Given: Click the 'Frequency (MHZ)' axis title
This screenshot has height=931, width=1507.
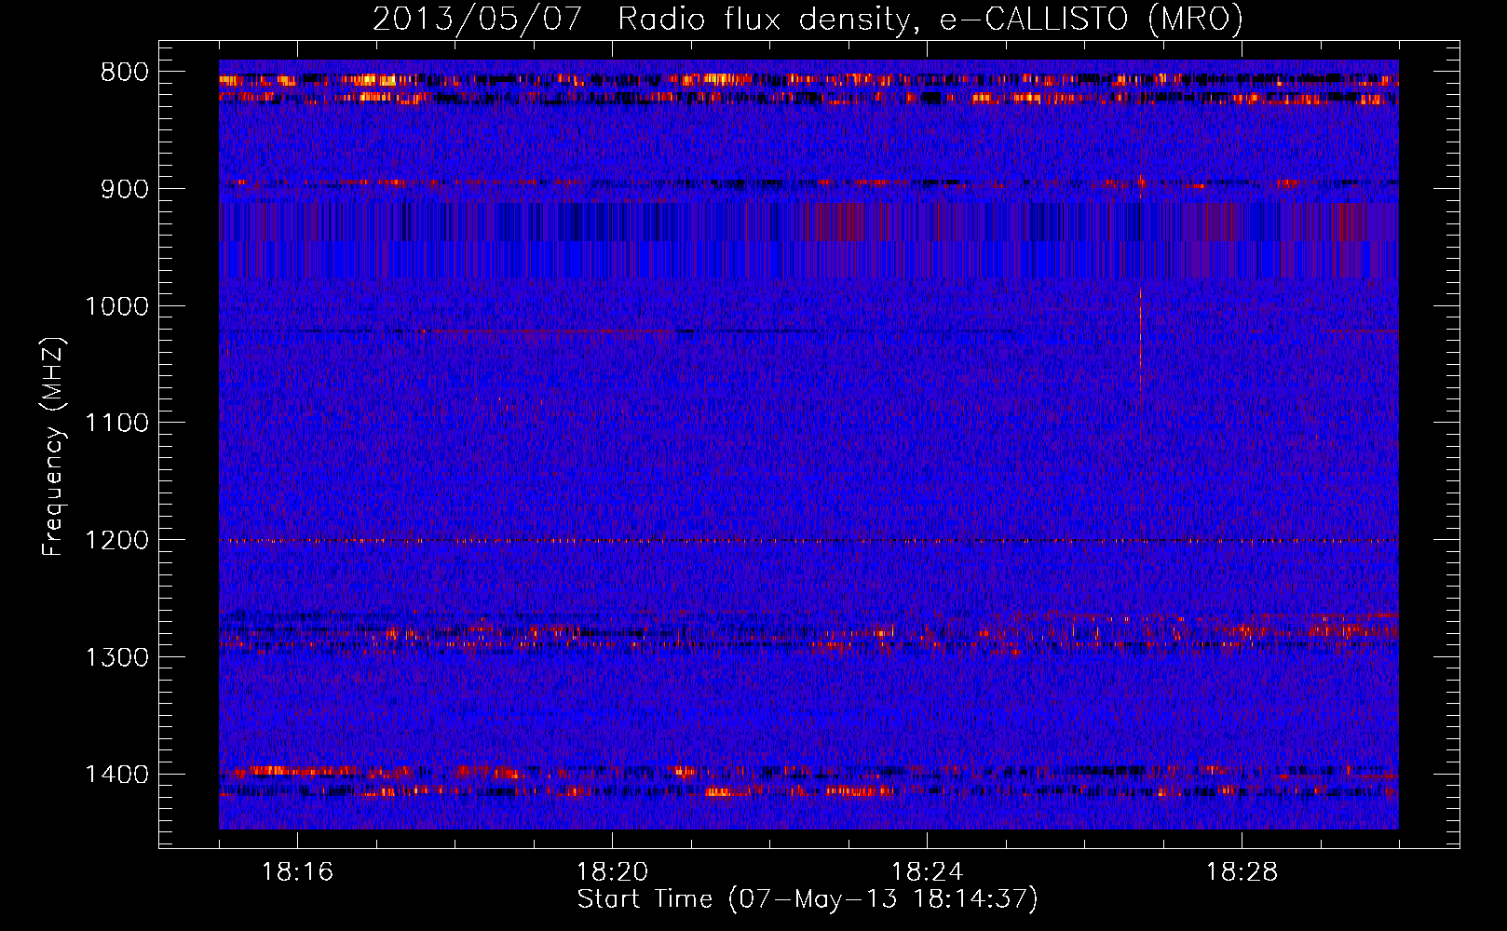Looking at the screenshot, I should click(53, 446).
